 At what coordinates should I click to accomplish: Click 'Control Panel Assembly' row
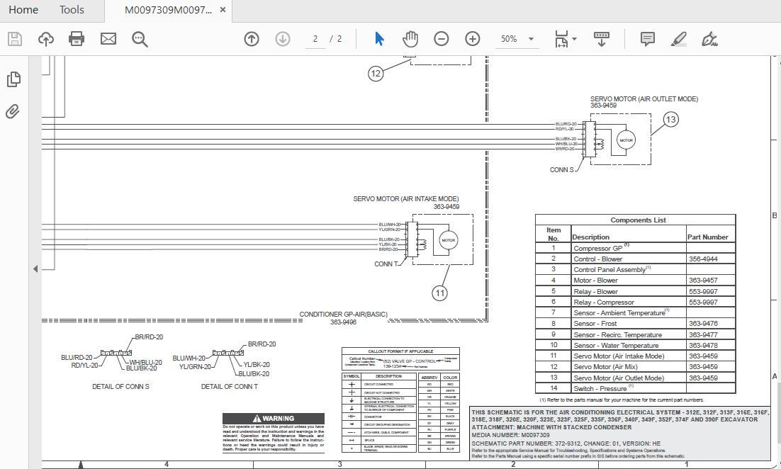pyautogui.click(x=635, y=269)
